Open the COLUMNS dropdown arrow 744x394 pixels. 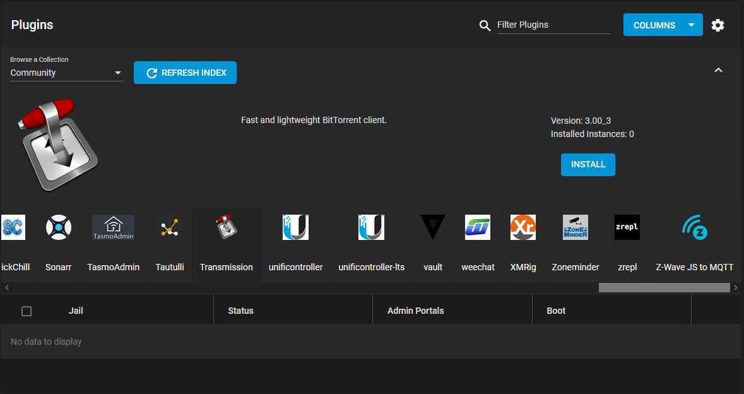(692, 25)
